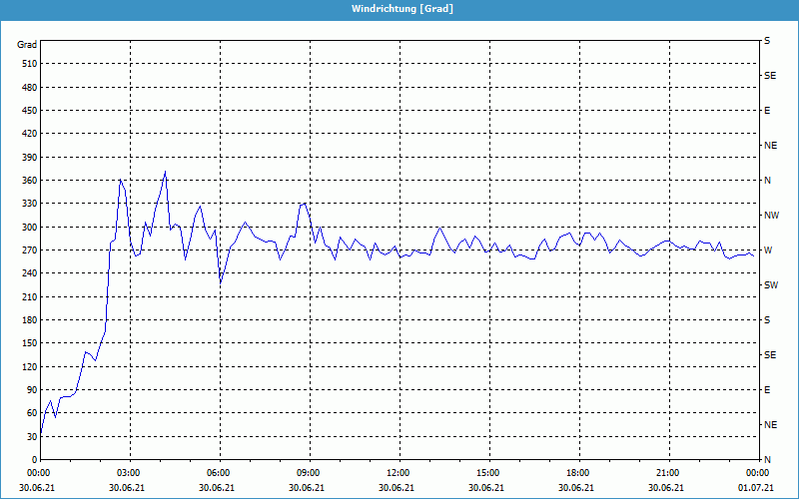
Task: Click the NW compass label on right axis
Action: click(771, 216)
